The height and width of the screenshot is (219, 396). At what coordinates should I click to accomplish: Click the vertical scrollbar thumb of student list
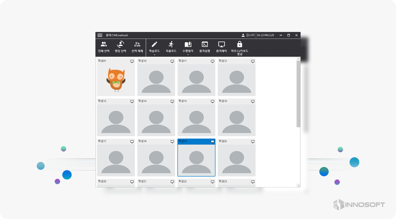[298, 94]
